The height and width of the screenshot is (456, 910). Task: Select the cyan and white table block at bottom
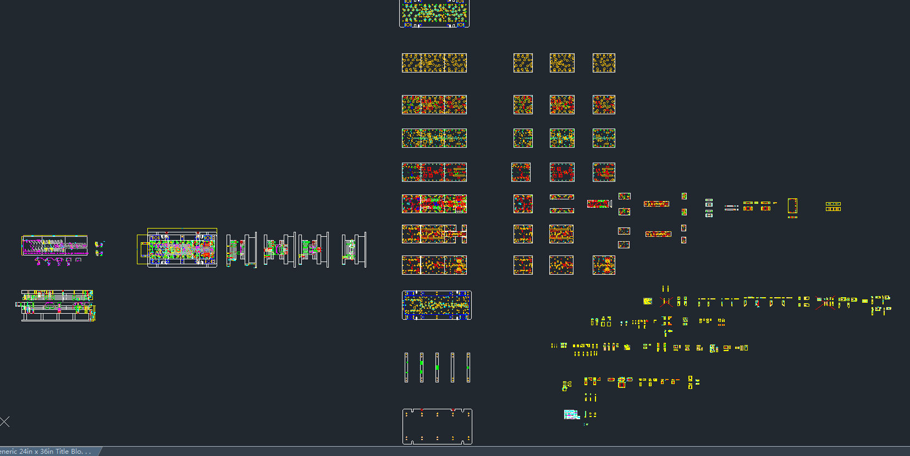coord(571,414)
